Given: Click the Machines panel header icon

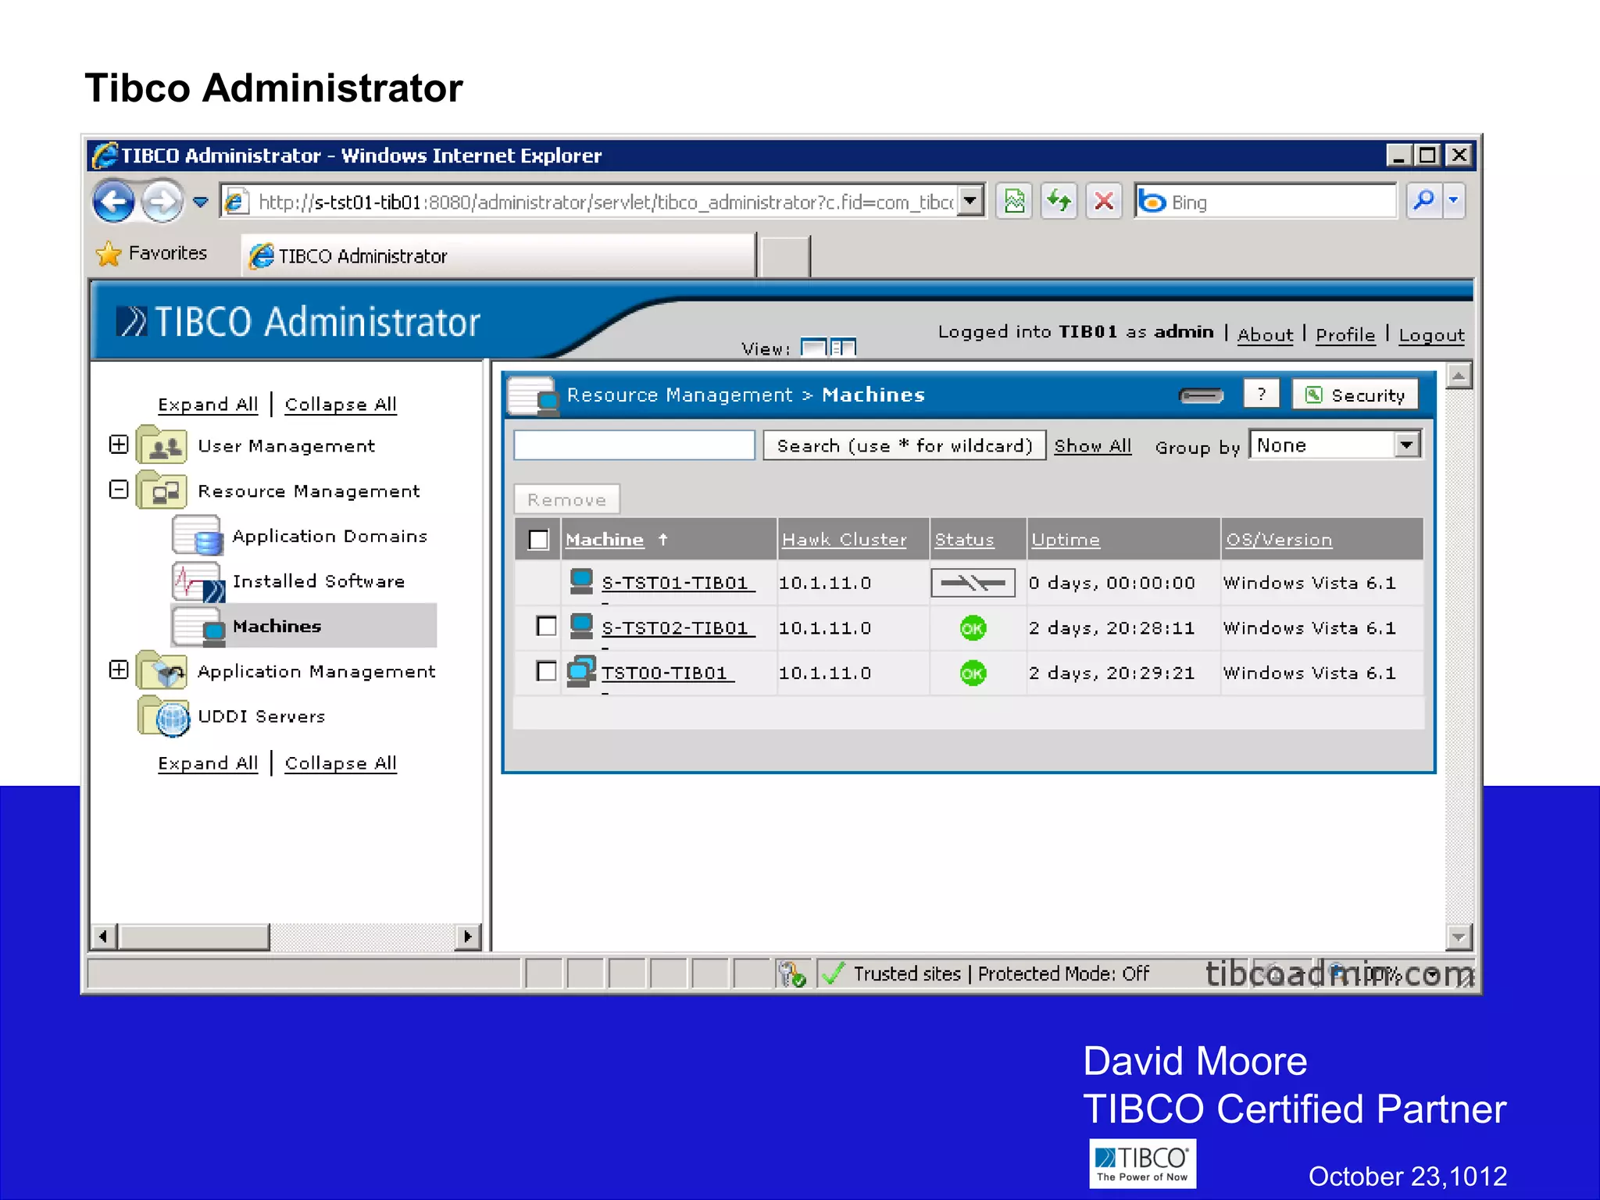Looking at the screenshot, I should pos(534,395).
